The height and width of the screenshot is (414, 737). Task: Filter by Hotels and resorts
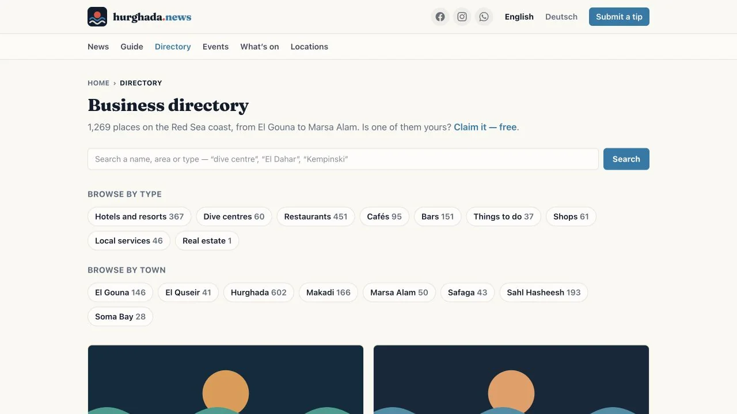[x=139, y=217]
